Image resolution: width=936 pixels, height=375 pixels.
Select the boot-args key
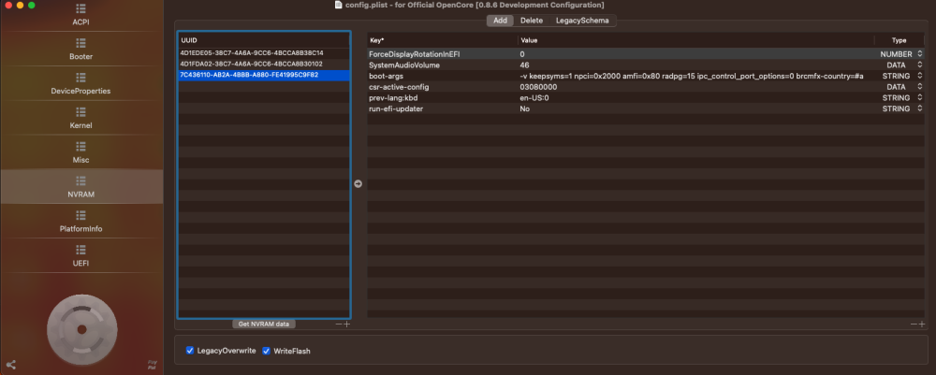pos(387,76)
